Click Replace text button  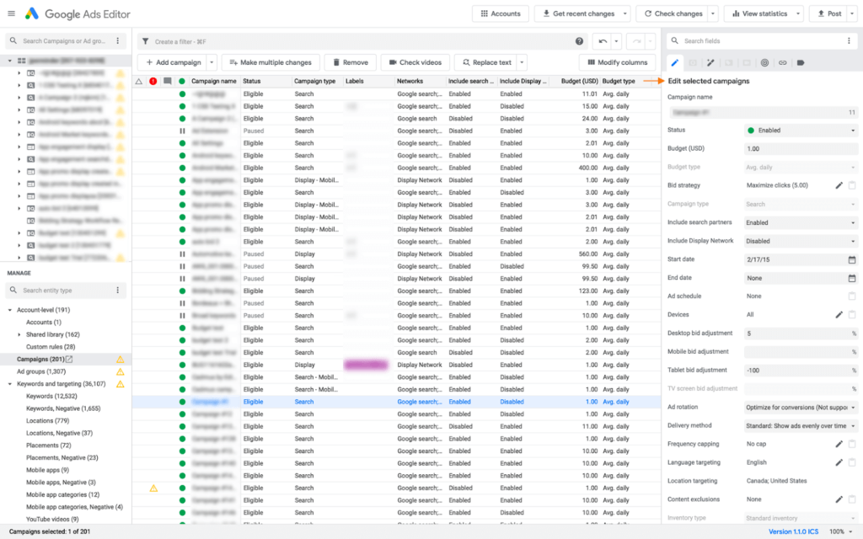(x=486, y=62)
